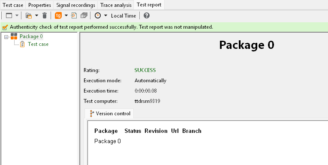Click the Status column header

tap(133, 131)
